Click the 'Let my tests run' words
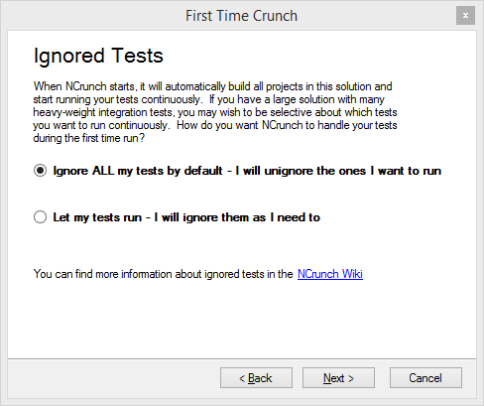484x406 pixels. click(97, 217)
